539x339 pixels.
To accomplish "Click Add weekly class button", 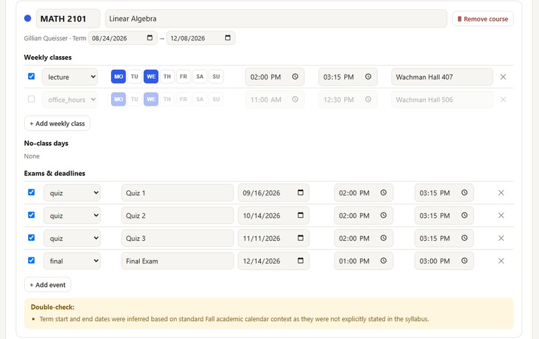I will click(x=57, y=124).
